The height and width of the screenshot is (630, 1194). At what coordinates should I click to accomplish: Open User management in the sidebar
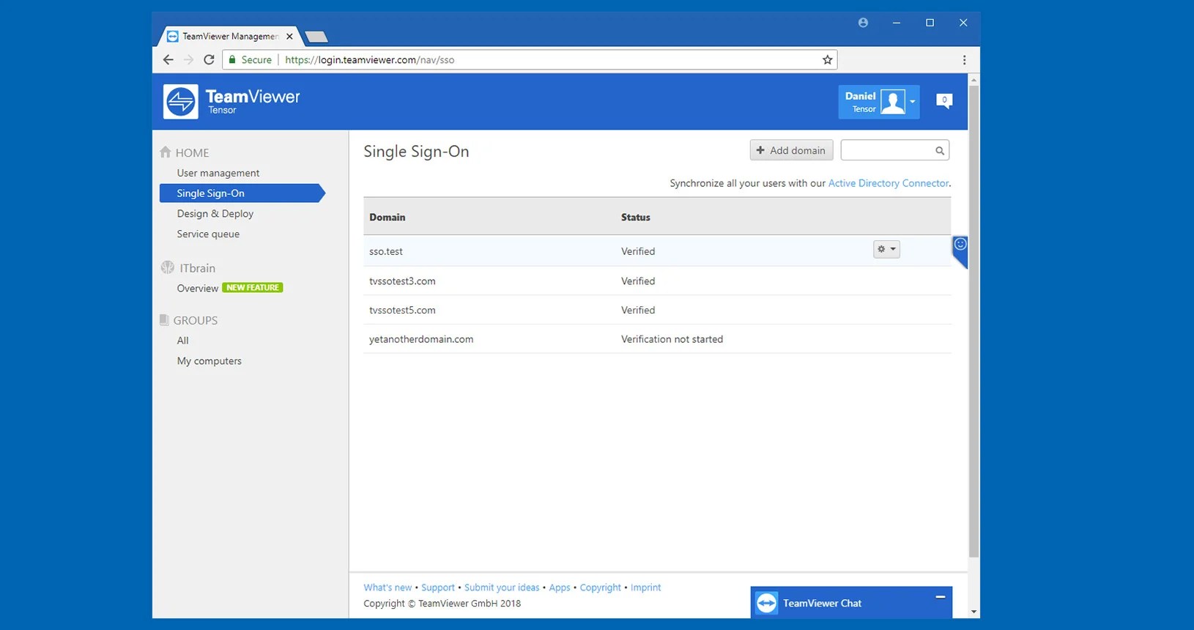[x=218, y=173]
